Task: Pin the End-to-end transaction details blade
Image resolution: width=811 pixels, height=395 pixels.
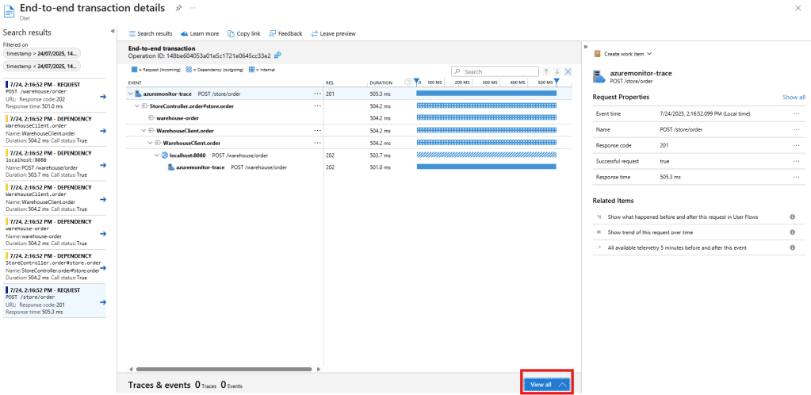Action: (x=179, y=7)
